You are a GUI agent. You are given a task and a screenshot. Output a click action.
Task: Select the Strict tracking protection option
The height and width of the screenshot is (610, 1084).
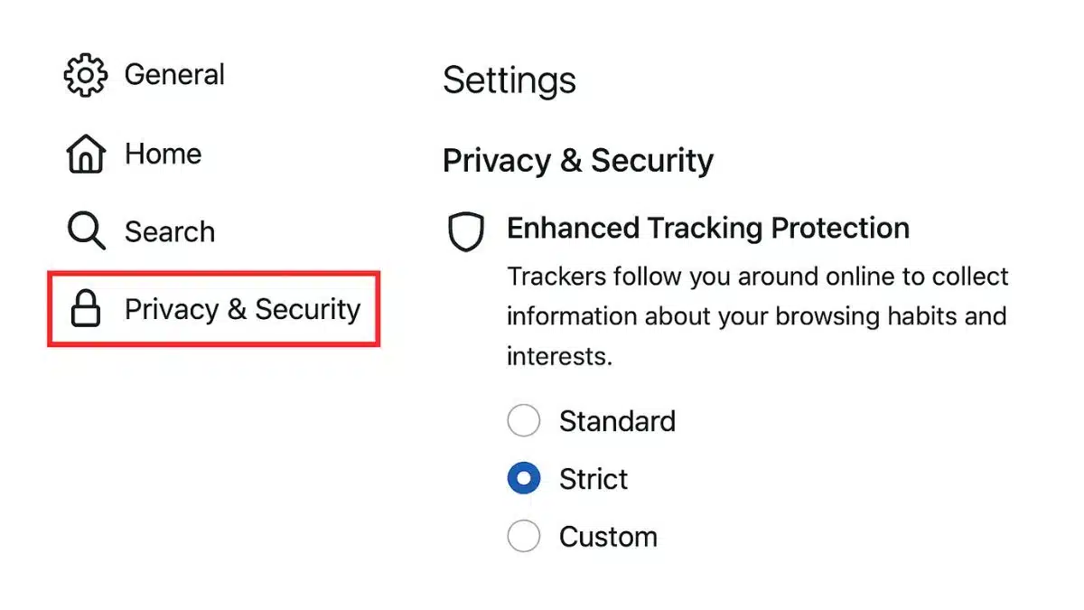[x=524, y=478]
